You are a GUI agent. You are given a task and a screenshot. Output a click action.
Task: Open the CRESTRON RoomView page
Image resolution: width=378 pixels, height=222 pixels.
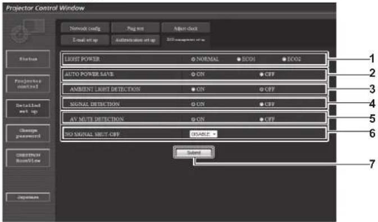click(28, 158)
